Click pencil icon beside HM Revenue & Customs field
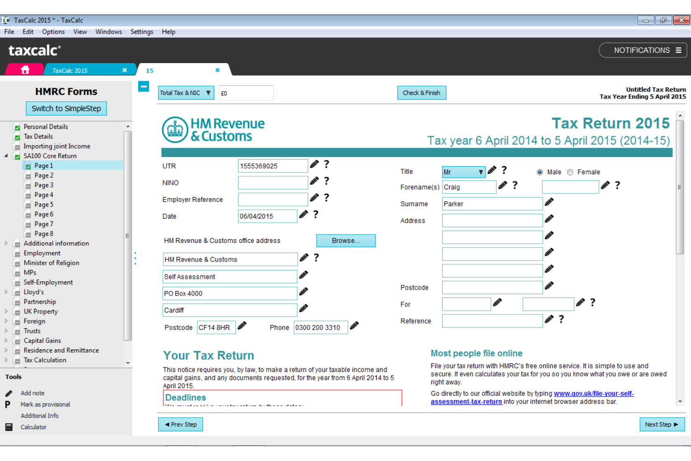 coord(304,257)
